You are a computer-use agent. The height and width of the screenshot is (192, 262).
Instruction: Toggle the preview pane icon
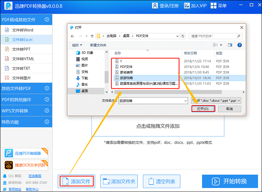(230, 45)
